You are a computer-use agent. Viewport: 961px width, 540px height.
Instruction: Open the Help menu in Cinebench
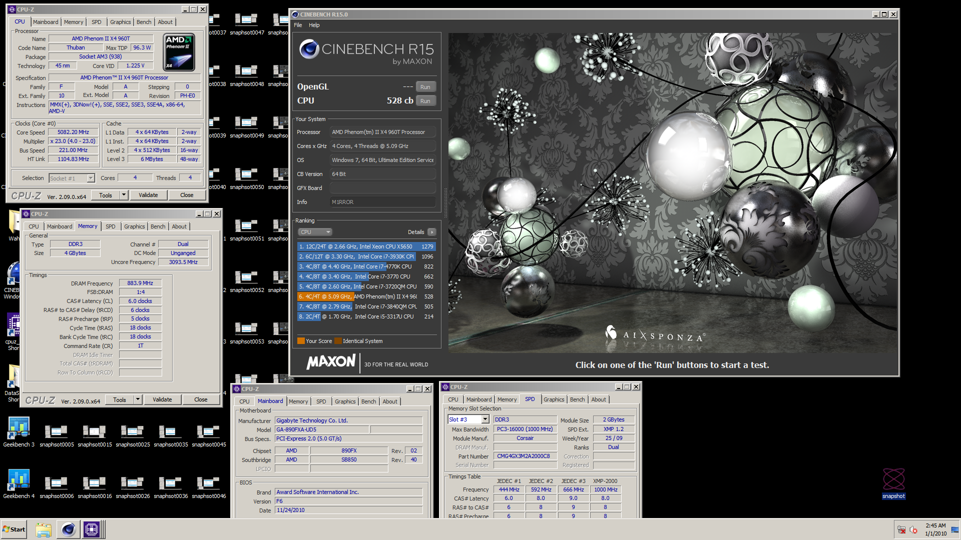pyautogui.click(x=314, y=25)
